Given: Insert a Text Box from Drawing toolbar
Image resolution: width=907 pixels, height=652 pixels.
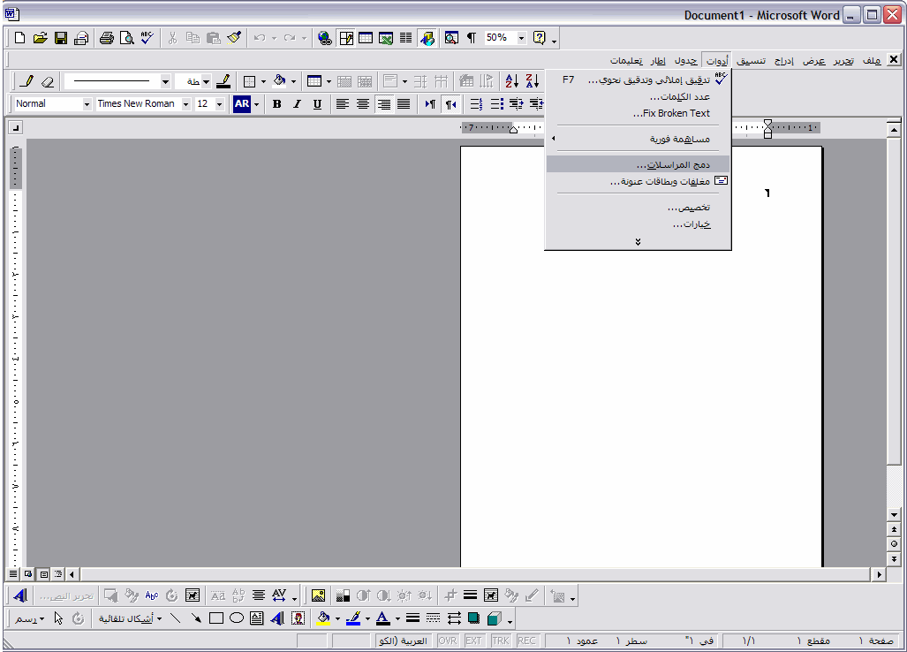Looking at the screenshot, I should point(257,618).
